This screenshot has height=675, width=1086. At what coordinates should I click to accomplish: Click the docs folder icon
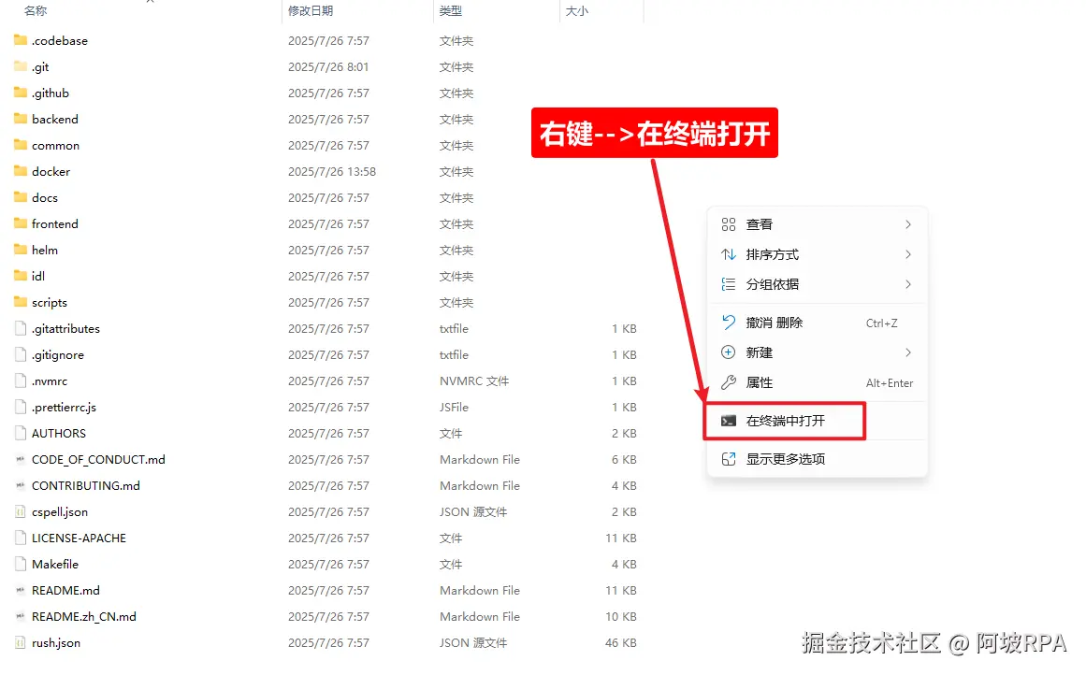point(21,197)
